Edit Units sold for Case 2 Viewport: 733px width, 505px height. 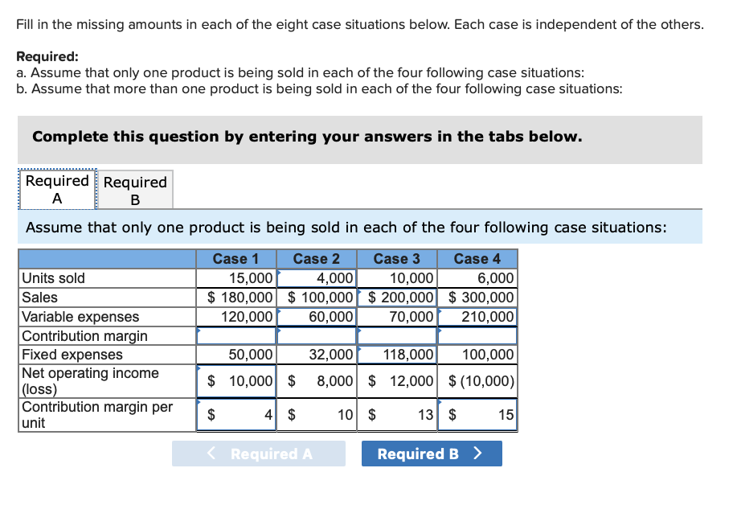point(317,277)
